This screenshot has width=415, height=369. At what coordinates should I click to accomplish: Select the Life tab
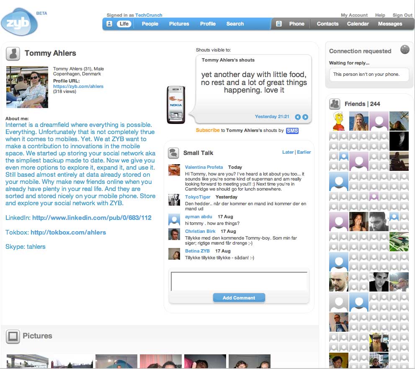coord(124,24)
